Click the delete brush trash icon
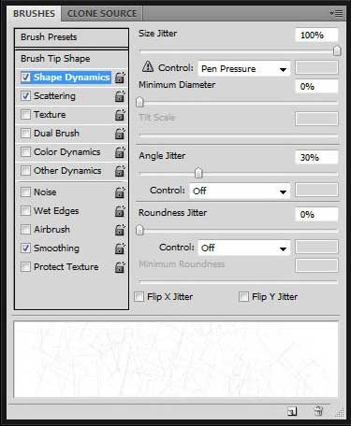The image size is (351, 426). 318,411
